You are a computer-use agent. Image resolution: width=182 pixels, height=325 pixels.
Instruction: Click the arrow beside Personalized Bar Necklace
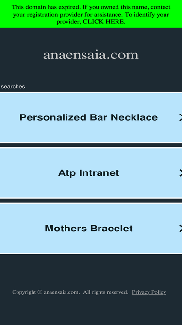tap(181, 117)
